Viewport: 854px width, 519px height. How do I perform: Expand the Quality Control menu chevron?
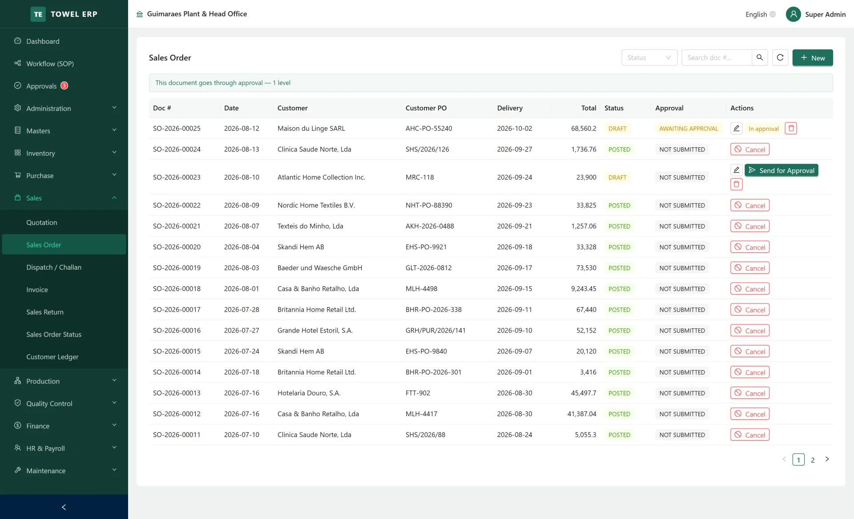pyautogui.click(x=114, y=403)
